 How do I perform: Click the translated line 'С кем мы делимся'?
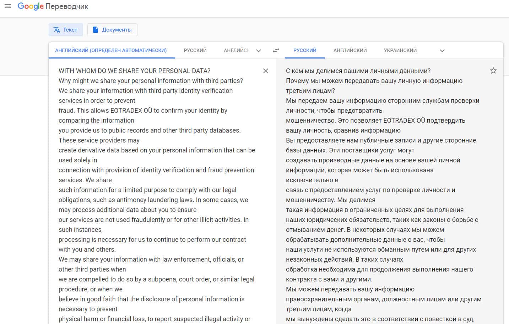click(x=358, y=71)
